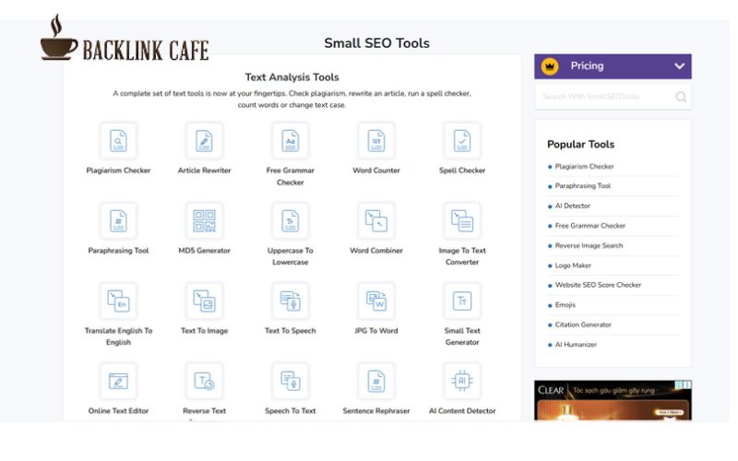Open the Plagiarism Checker tool icon
738x461 pixels.
[x=118, y=141]
